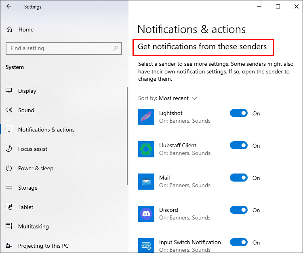Disable Discord notifications toggle

(239, 210)
